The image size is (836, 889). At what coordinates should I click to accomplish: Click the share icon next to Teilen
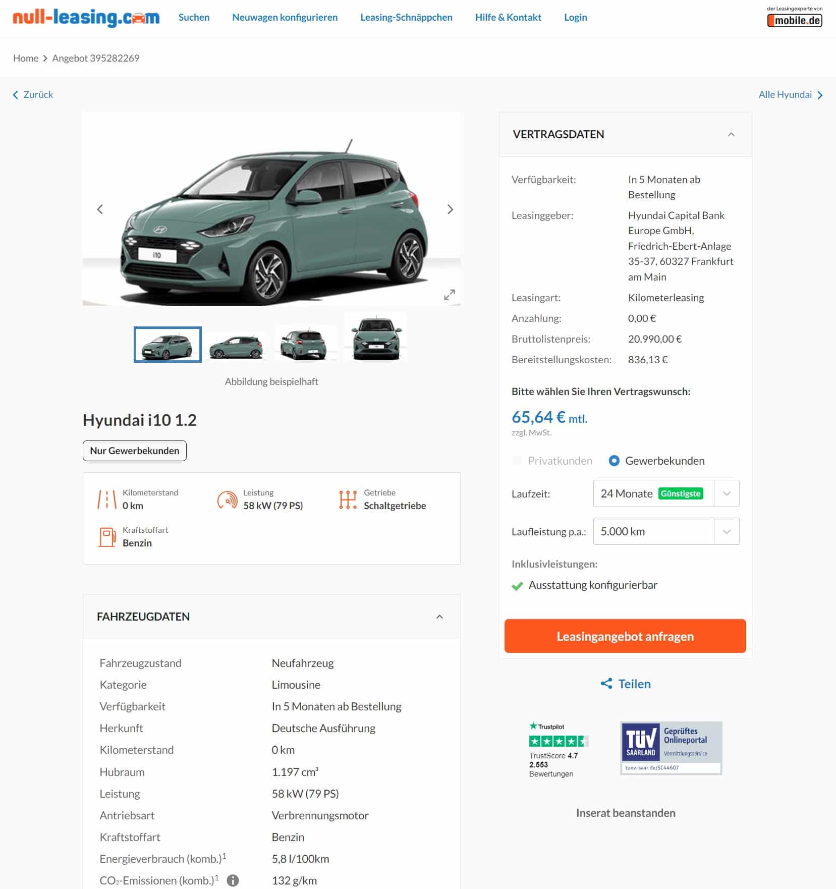point(606,684)
